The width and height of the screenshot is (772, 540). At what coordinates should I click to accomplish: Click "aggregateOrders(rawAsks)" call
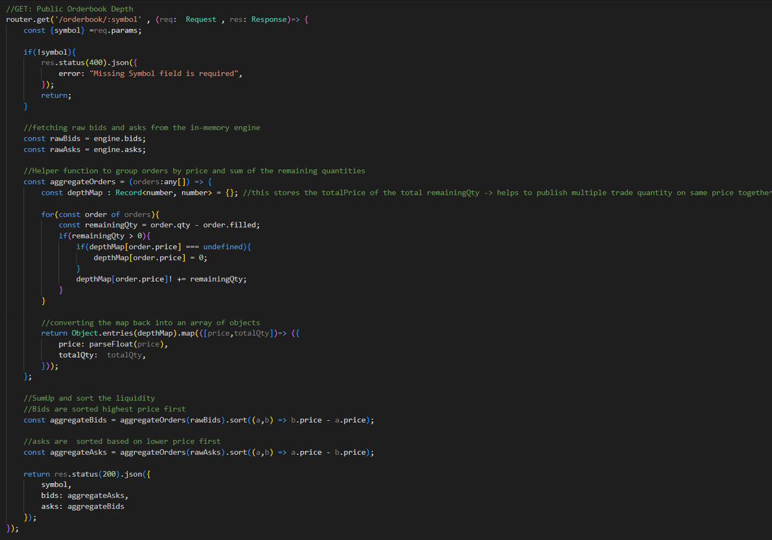[x=173, y=453]
